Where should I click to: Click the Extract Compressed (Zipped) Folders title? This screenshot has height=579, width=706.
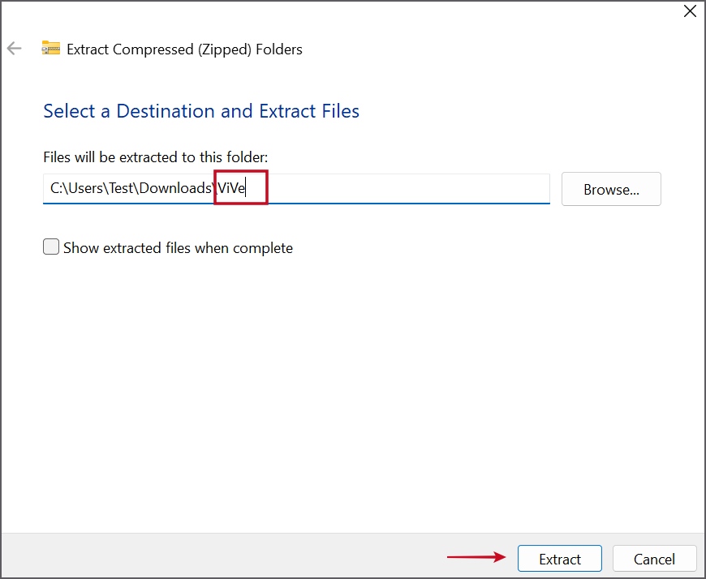184,49
